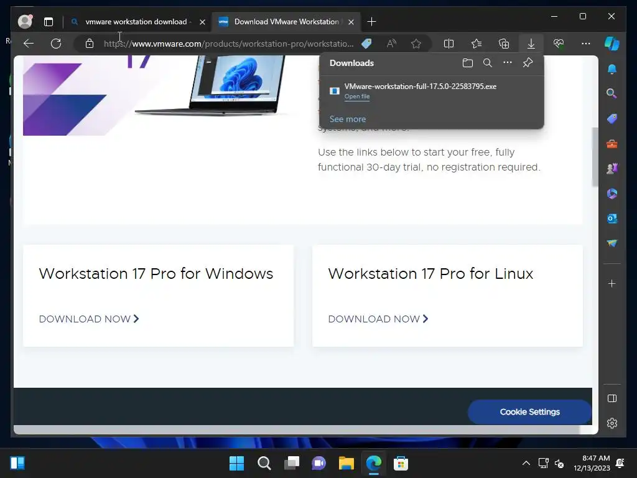Open sidebar Tools briefcase icon
Image resolution: width=637 pixels, height=478 pixels.
(x=612, y=144)
